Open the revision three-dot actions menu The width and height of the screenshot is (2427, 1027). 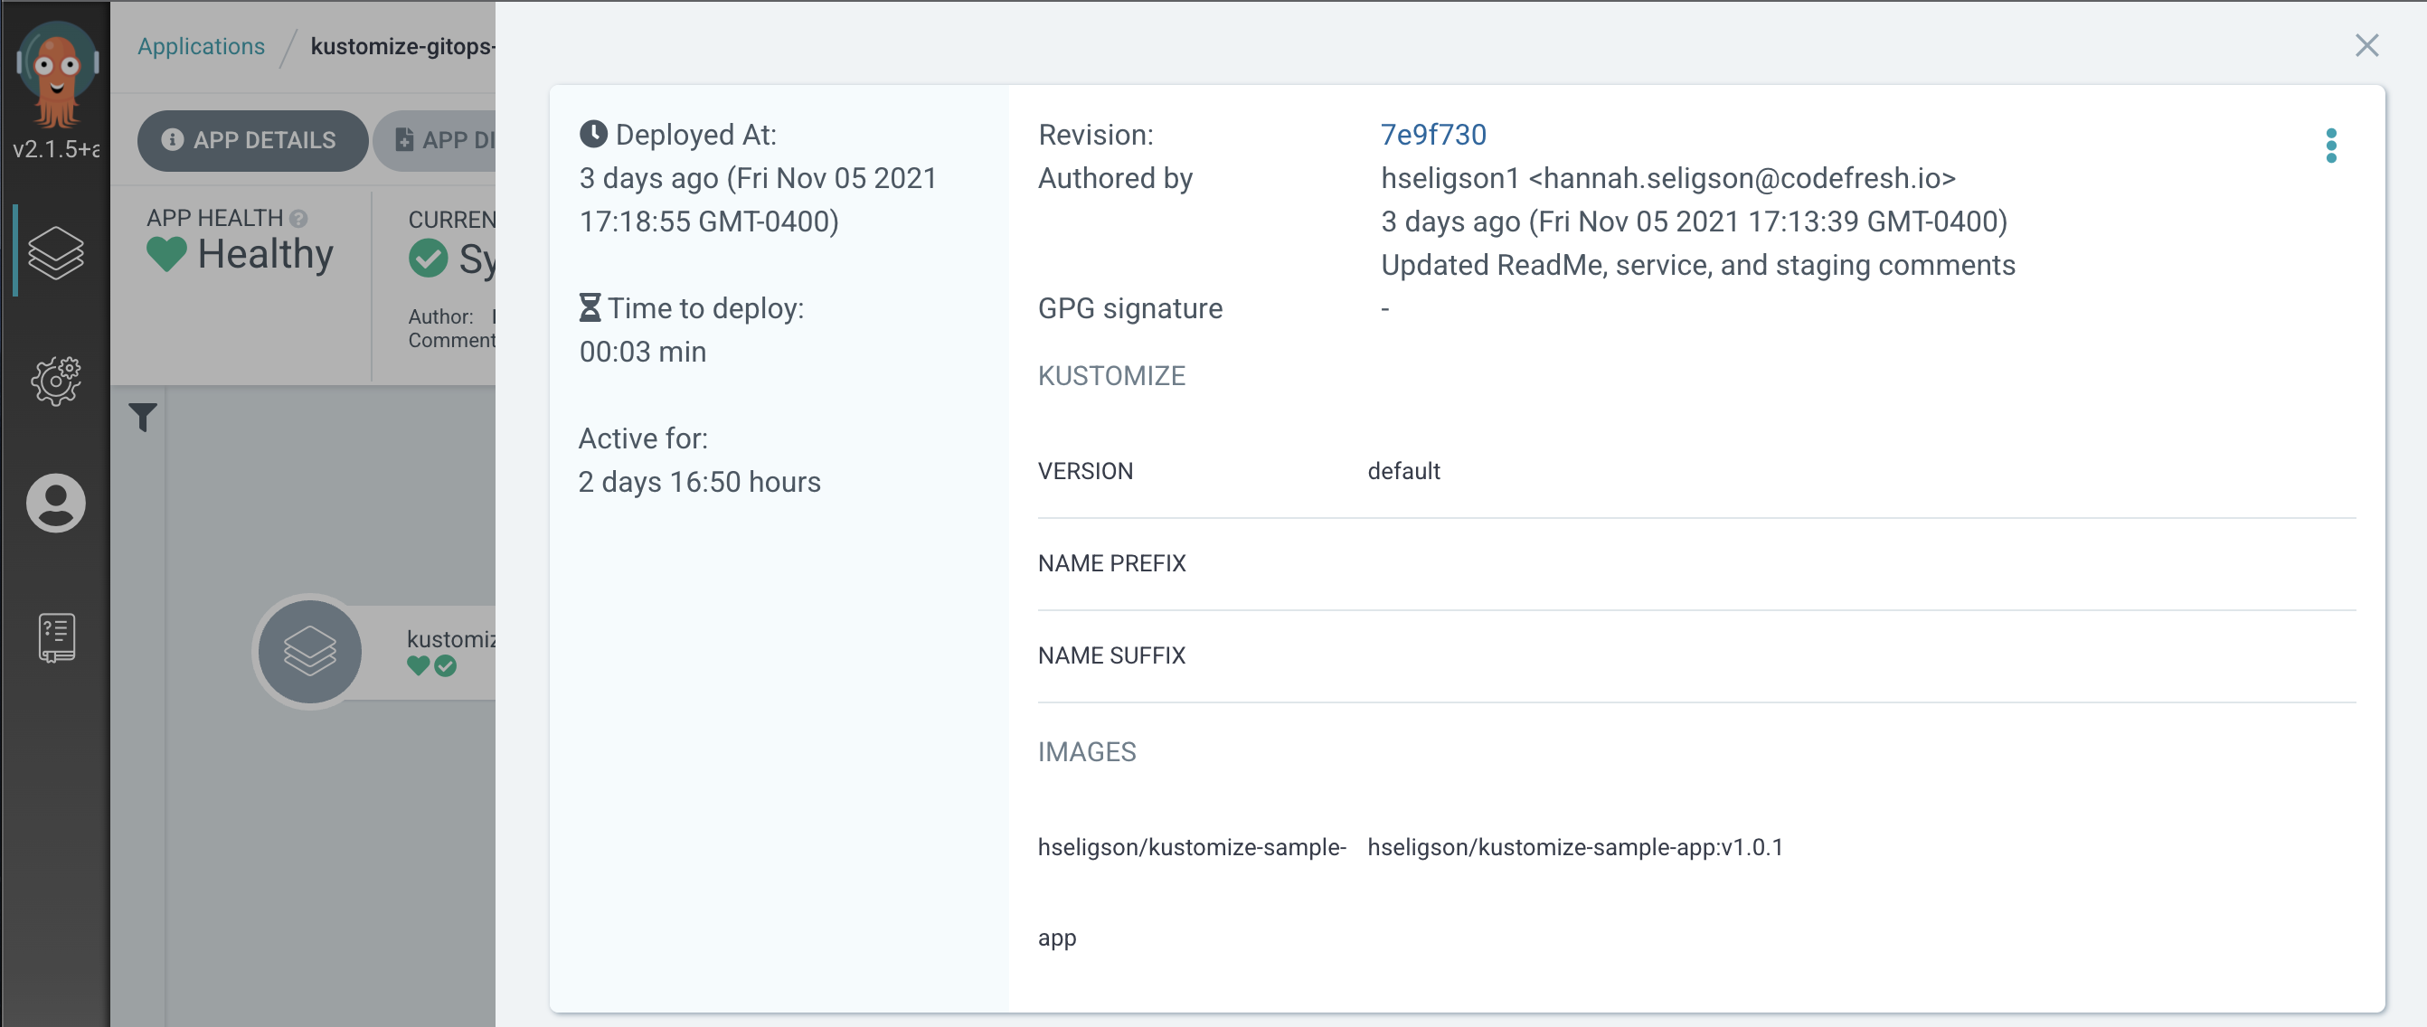coord(2331,146)
